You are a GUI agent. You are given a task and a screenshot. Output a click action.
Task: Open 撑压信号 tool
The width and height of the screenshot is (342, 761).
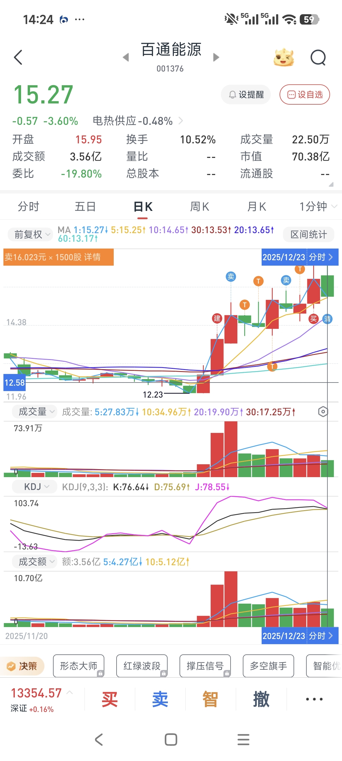pyautogui.click(x=205, y=666)
